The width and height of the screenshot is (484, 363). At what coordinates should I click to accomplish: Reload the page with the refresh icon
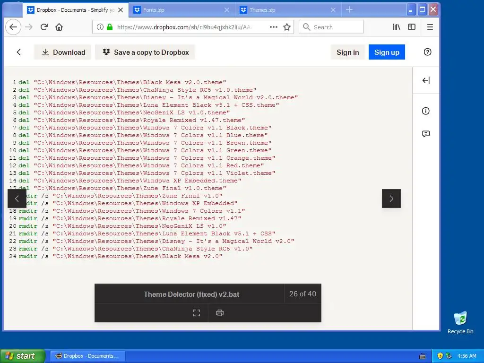tap(44, 27)
